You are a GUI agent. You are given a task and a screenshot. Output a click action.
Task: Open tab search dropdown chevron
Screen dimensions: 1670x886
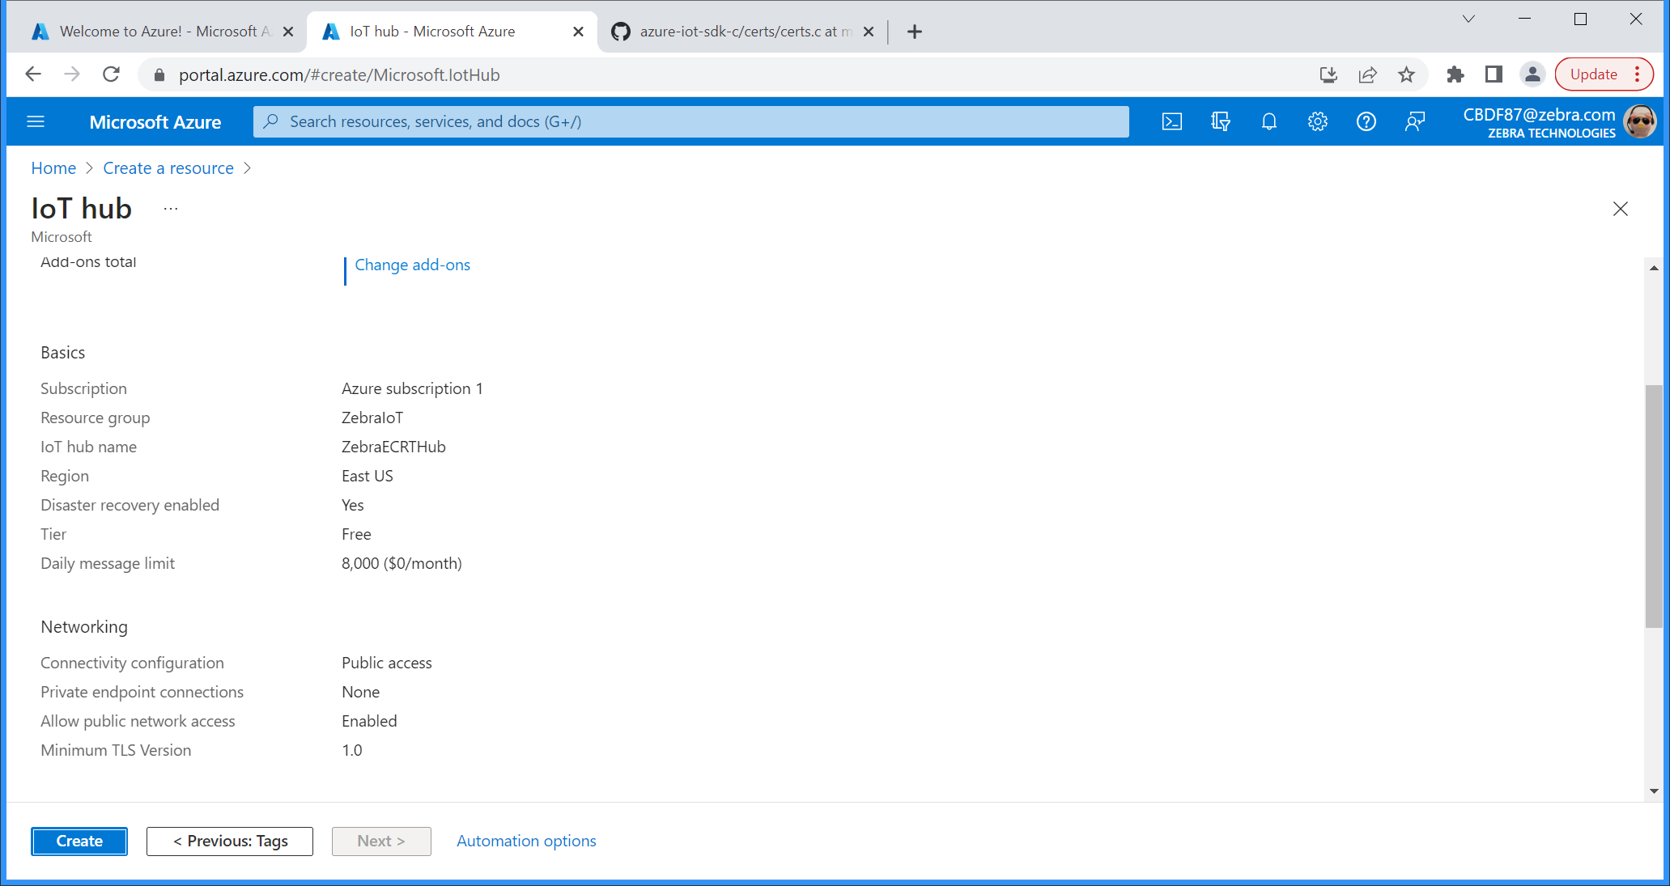pyautogui.click(x=1468, y=19)
